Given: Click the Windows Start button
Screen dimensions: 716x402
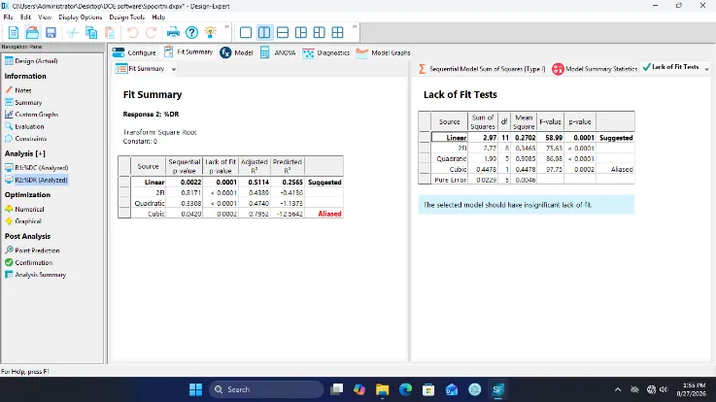Looking at the screenshot, I should tap(196, 389).
